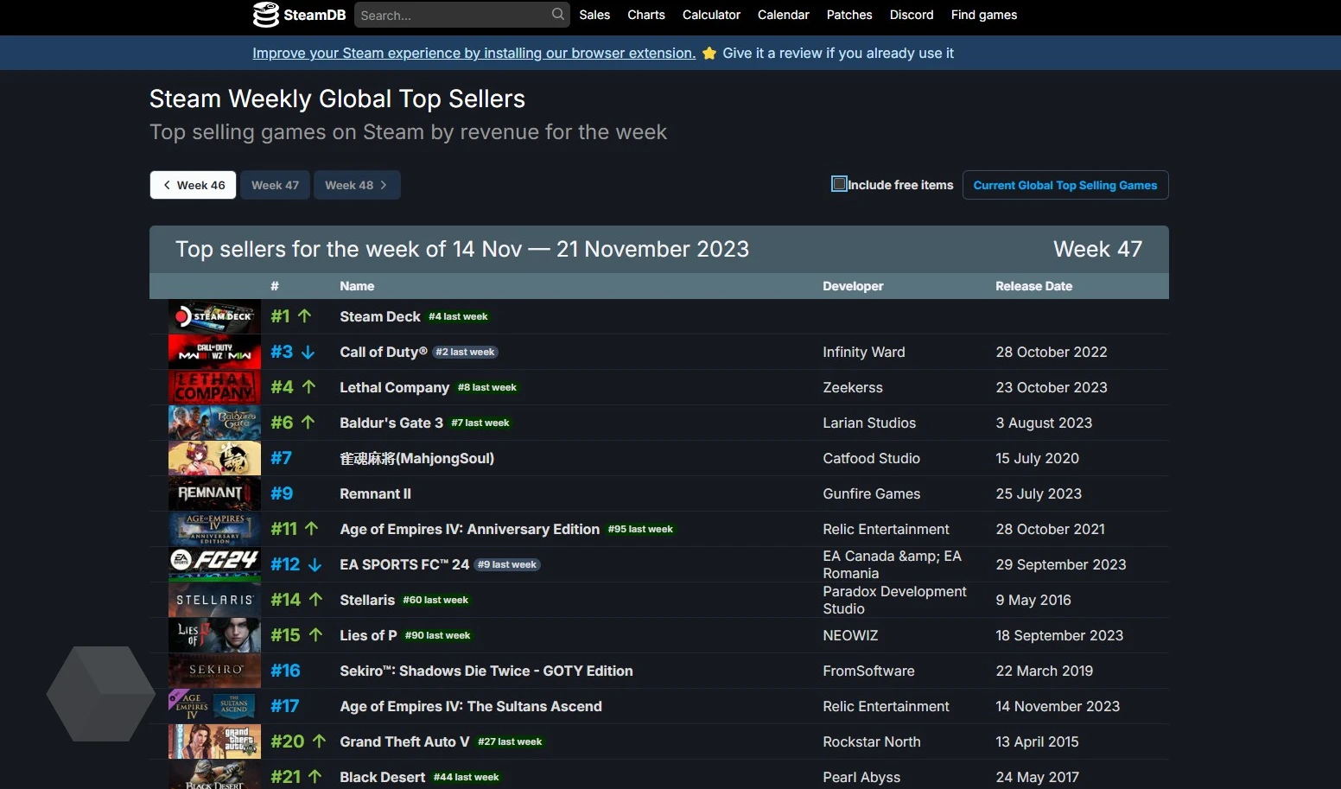Click the Infinity Ward developer cell
1341x789 pixels.
(864, 352)
